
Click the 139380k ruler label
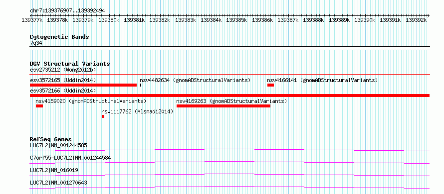[x=109, y=20]
